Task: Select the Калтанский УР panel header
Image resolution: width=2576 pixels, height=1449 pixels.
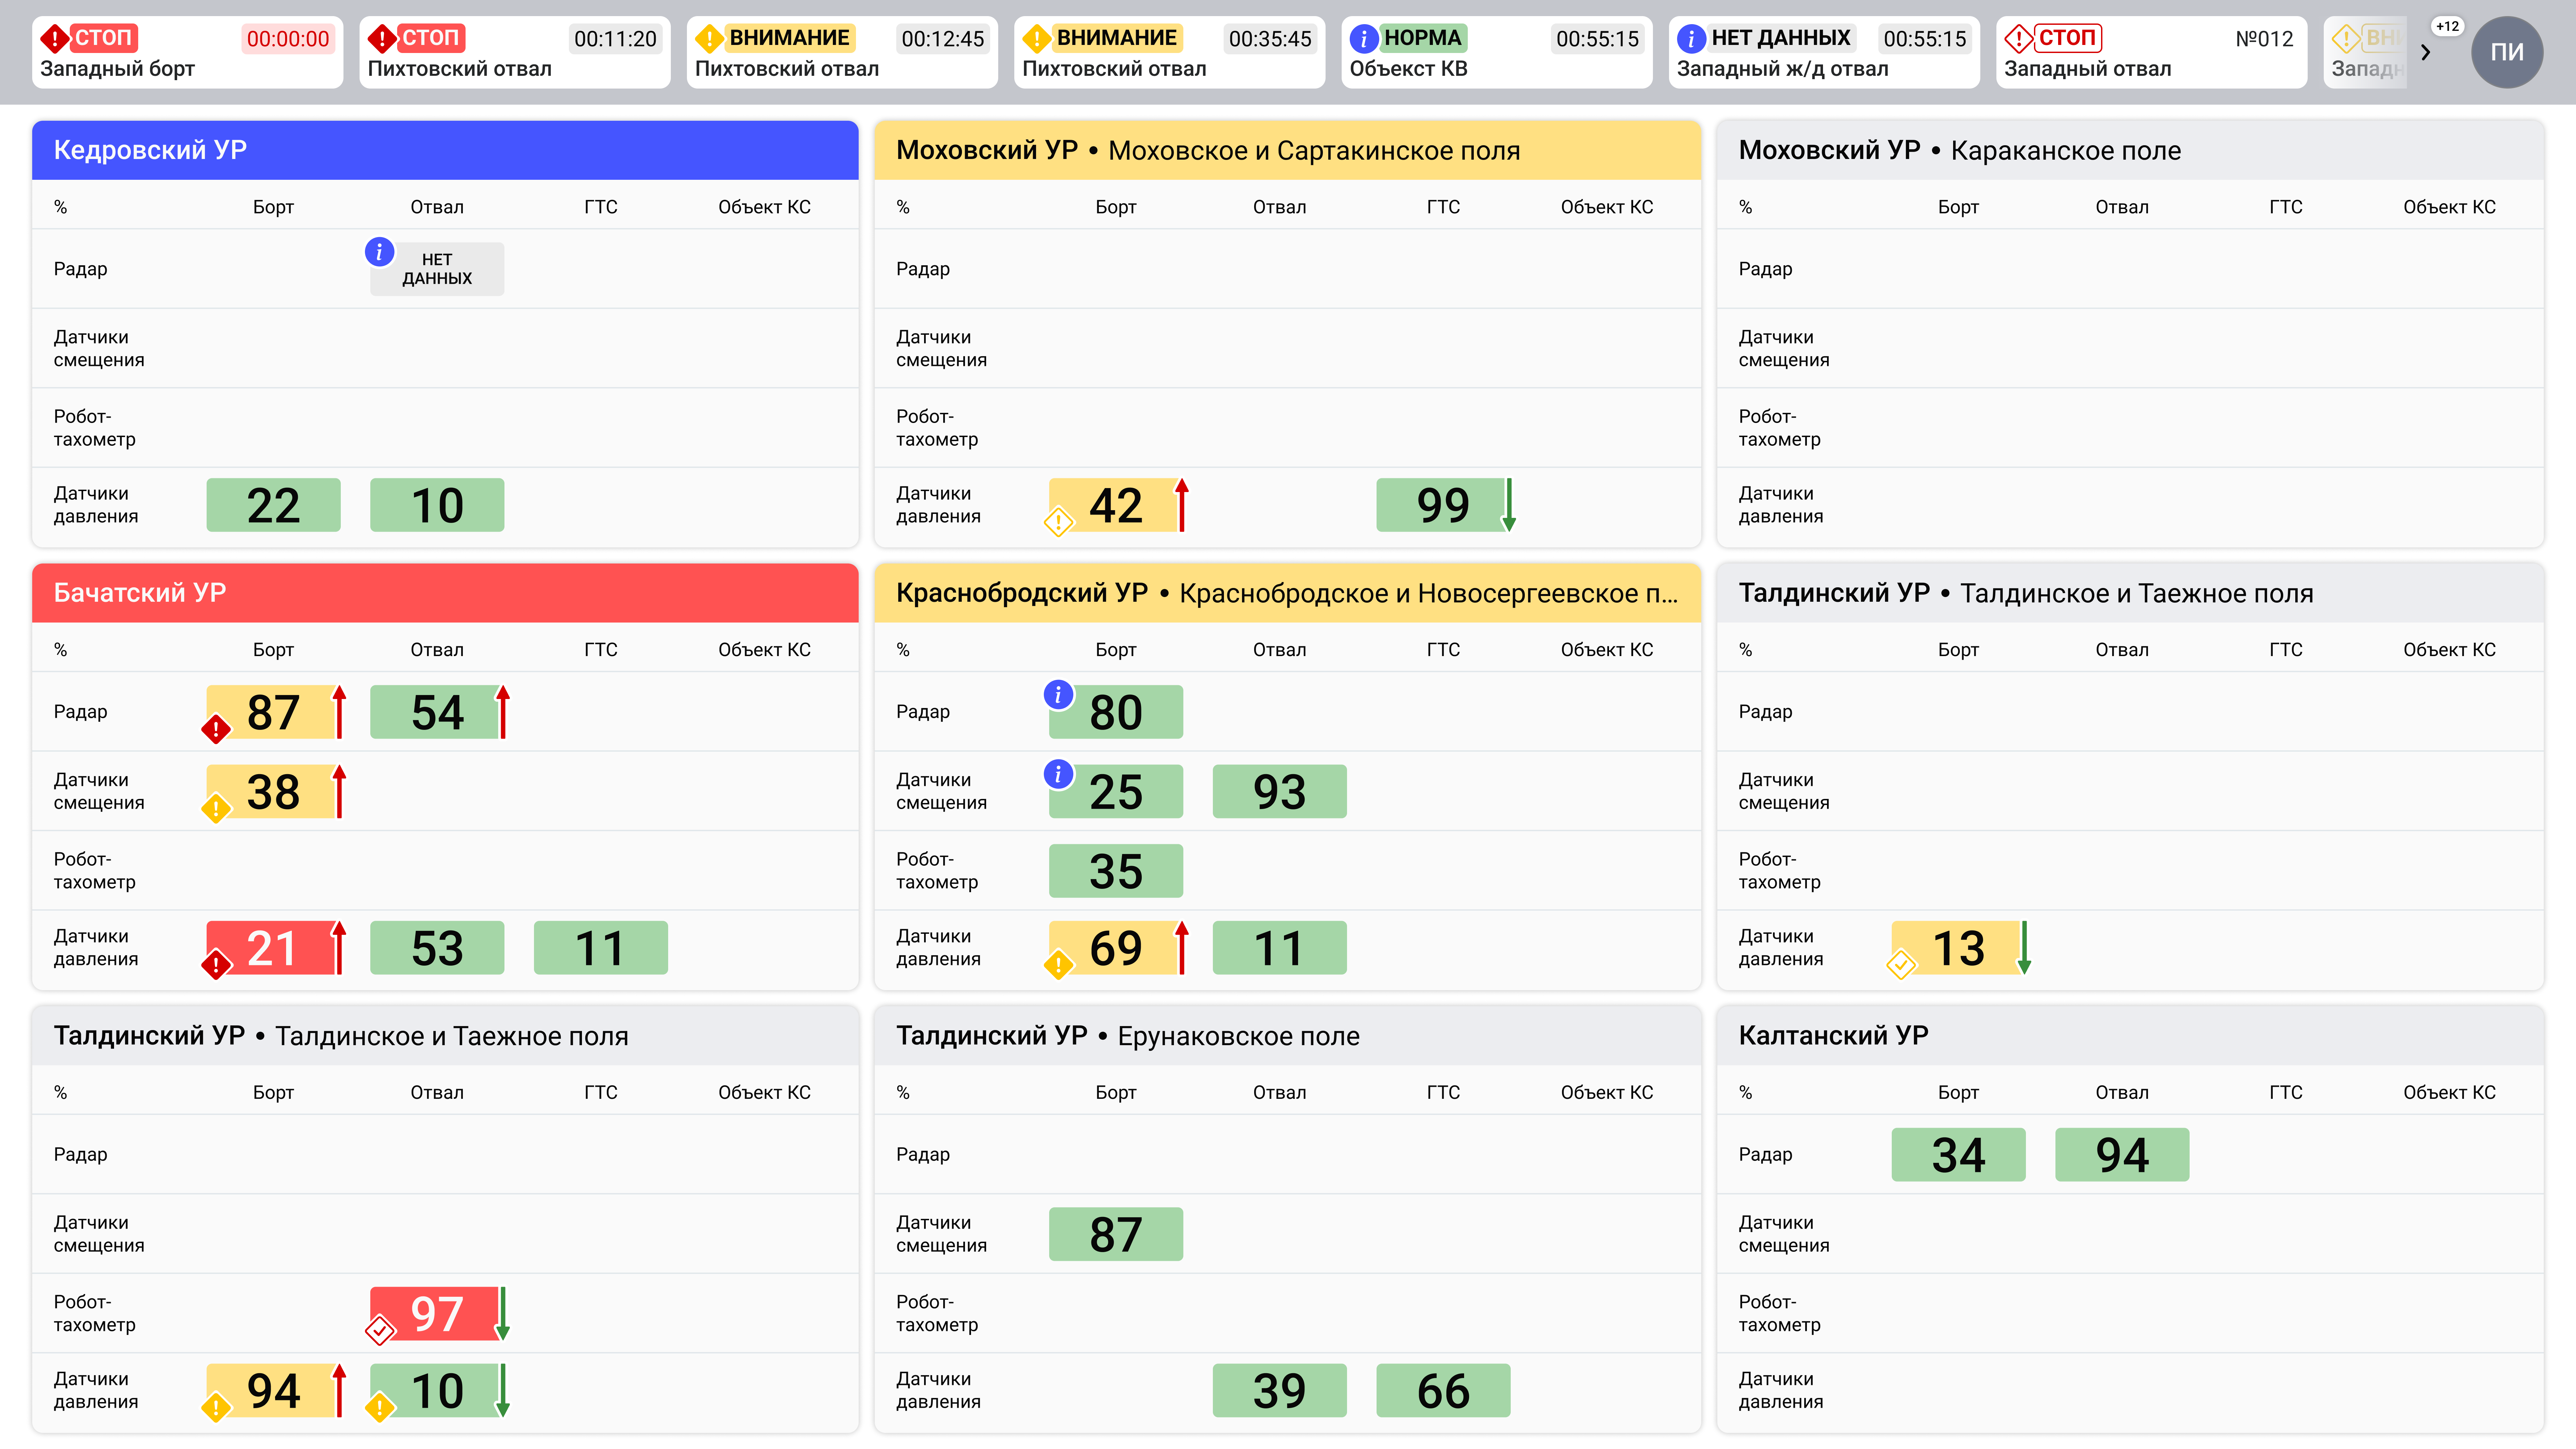Action: [x=2130, y=1035]
